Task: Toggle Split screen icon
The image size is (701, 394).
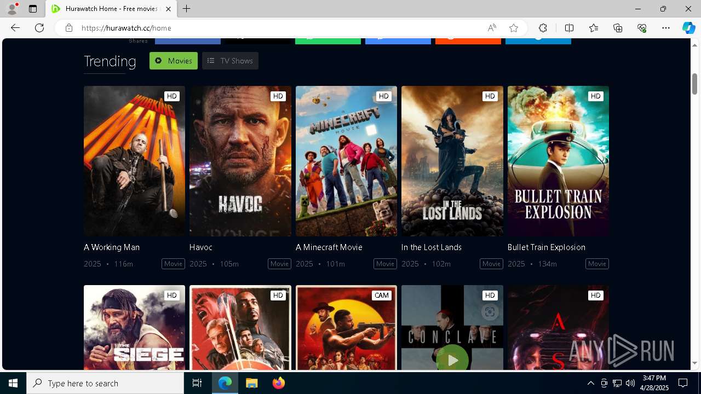Action: pyautogui.click(x=569, y=28)
